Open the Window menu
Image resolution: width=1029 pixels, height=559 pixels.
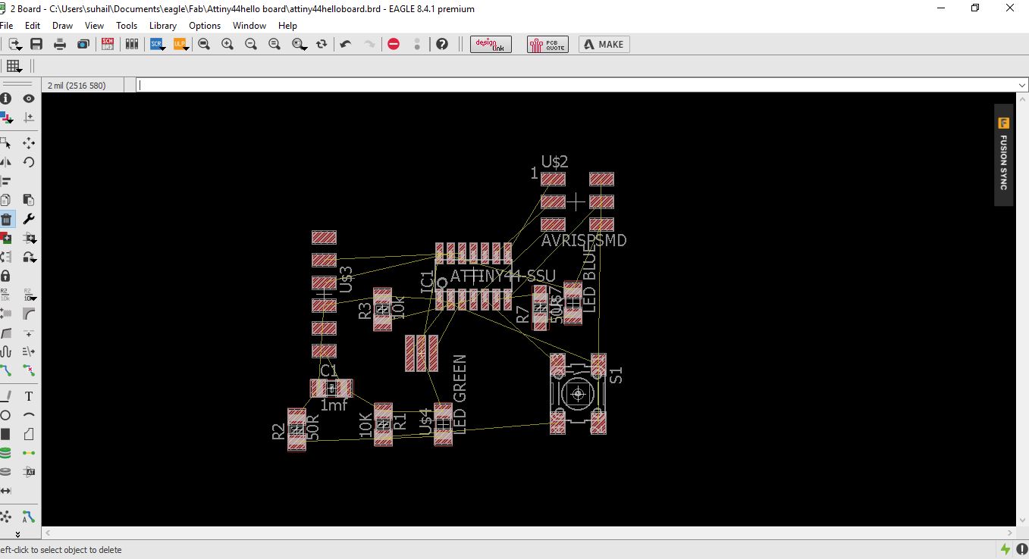[249, 25]
